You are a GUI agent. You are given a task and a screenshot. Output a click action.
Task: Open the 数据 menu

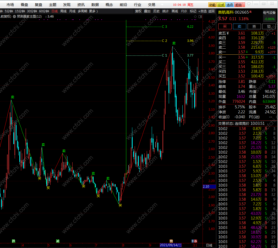(x=95, y=5)
